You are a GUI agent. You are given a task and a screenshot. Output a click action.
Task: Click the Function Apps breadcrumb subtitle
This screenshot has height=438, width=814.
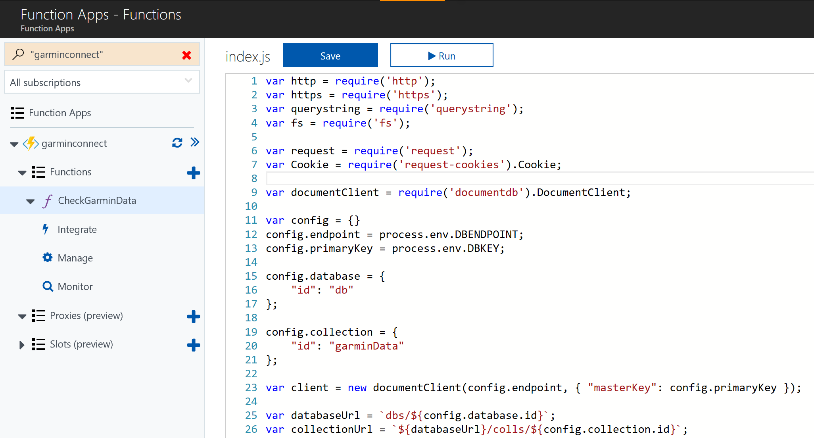(x=47, y=29)
